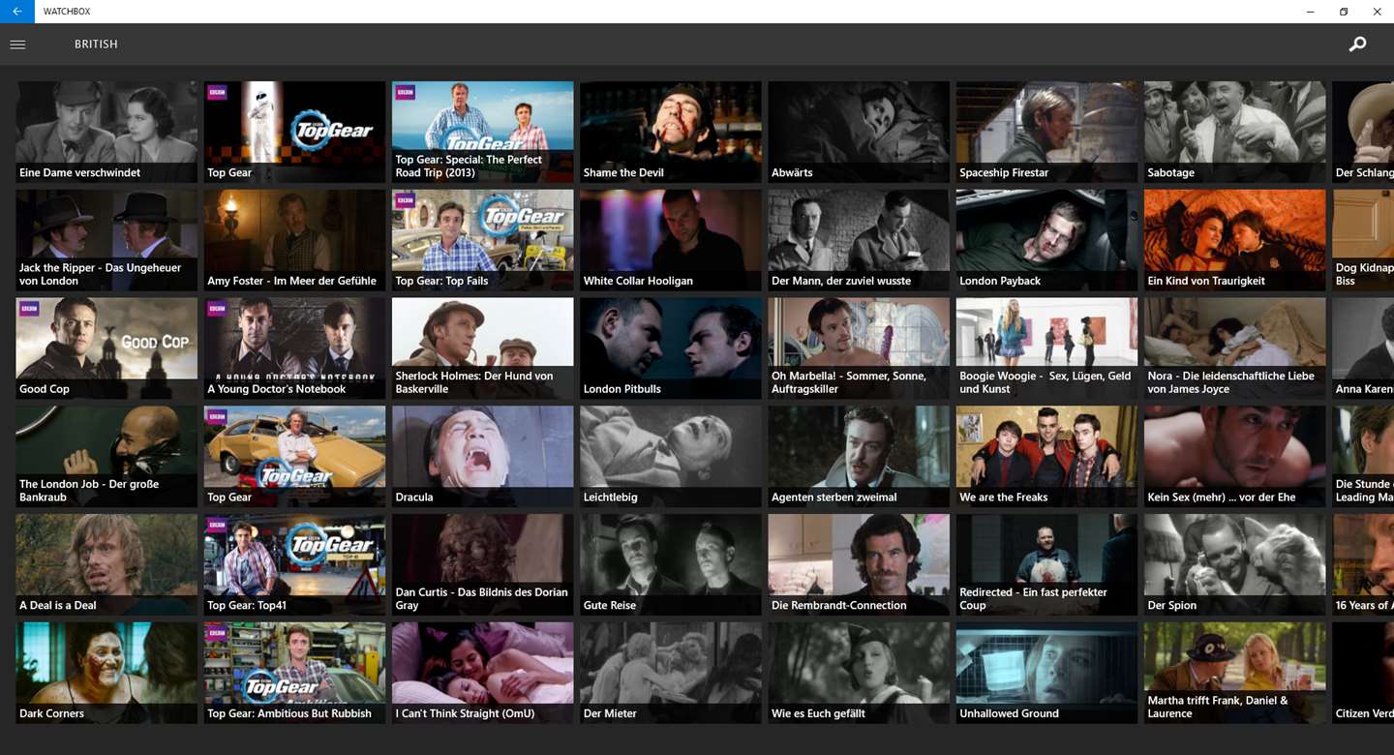This screenshot has height=755, width=1394.
Task: Select Top Gear tile with the yellow car
Action: (294, 457)
